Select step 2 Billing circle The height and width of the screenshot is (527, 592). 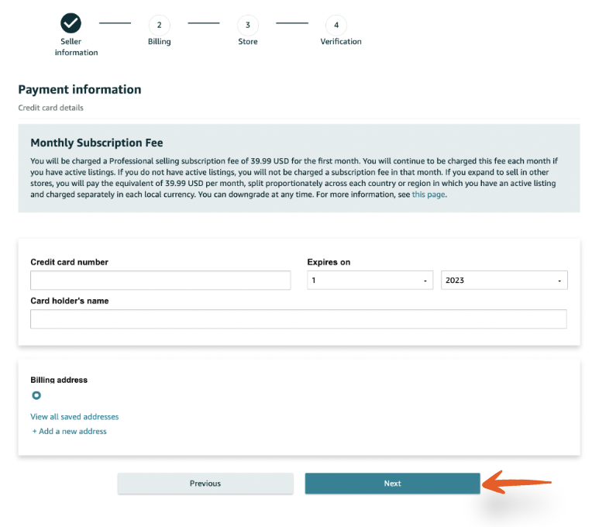(x=160, y=26)
